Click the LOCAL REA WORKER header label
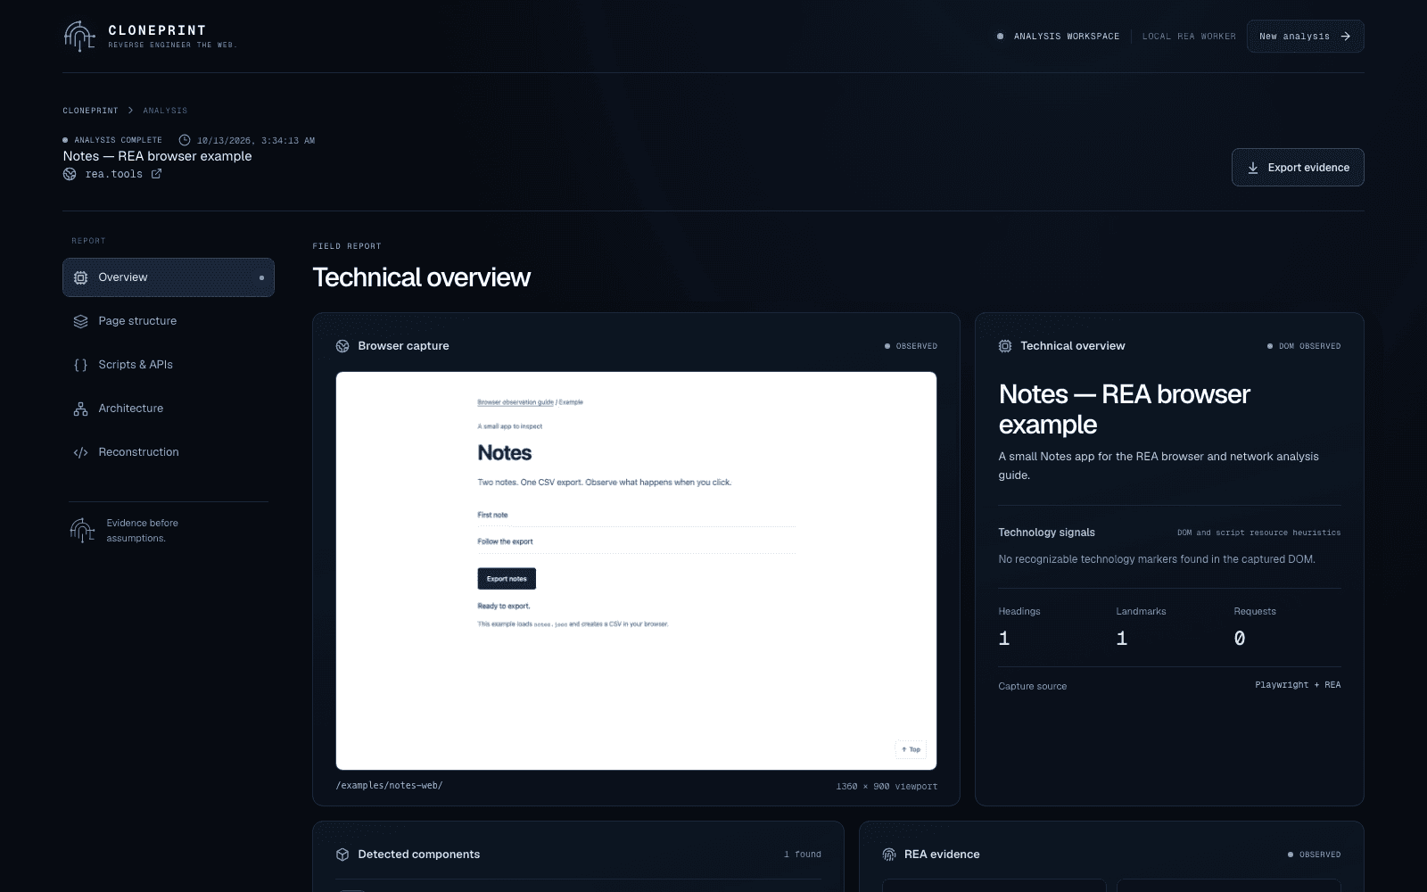This screenshot has width=1427, height=892. (x=1189, y=37)
